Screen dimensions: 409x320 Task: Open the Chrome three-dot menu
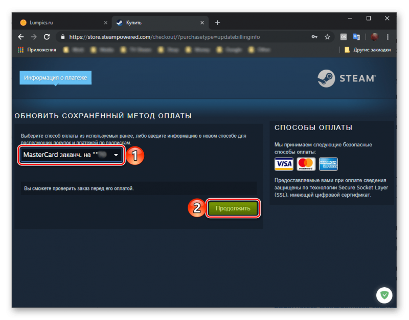pyautogui.click(x=388, y=37)
